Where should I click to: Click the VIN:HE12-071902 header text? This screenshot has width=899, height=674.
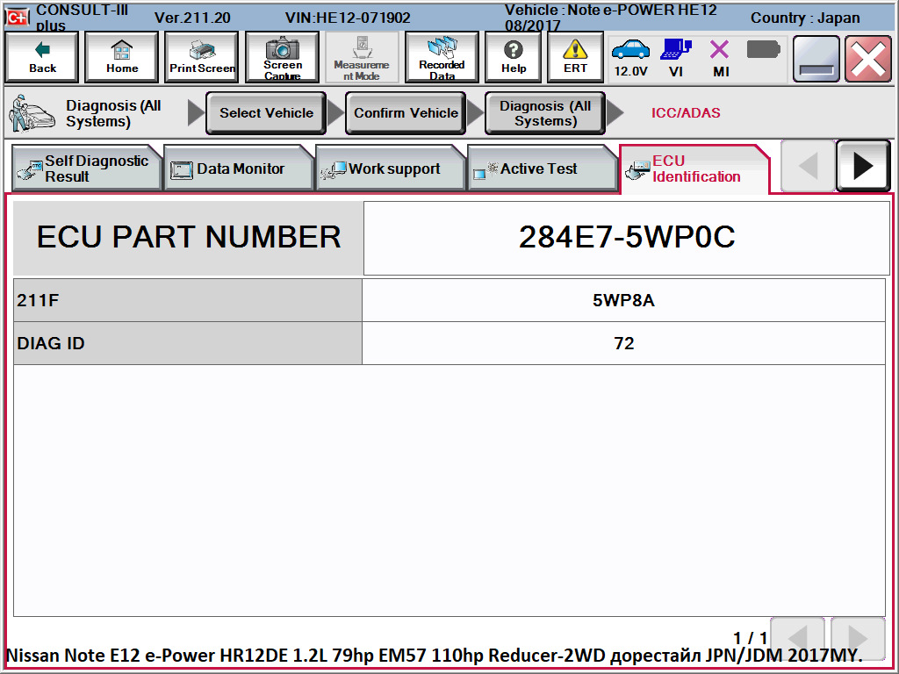coord(348,18)
